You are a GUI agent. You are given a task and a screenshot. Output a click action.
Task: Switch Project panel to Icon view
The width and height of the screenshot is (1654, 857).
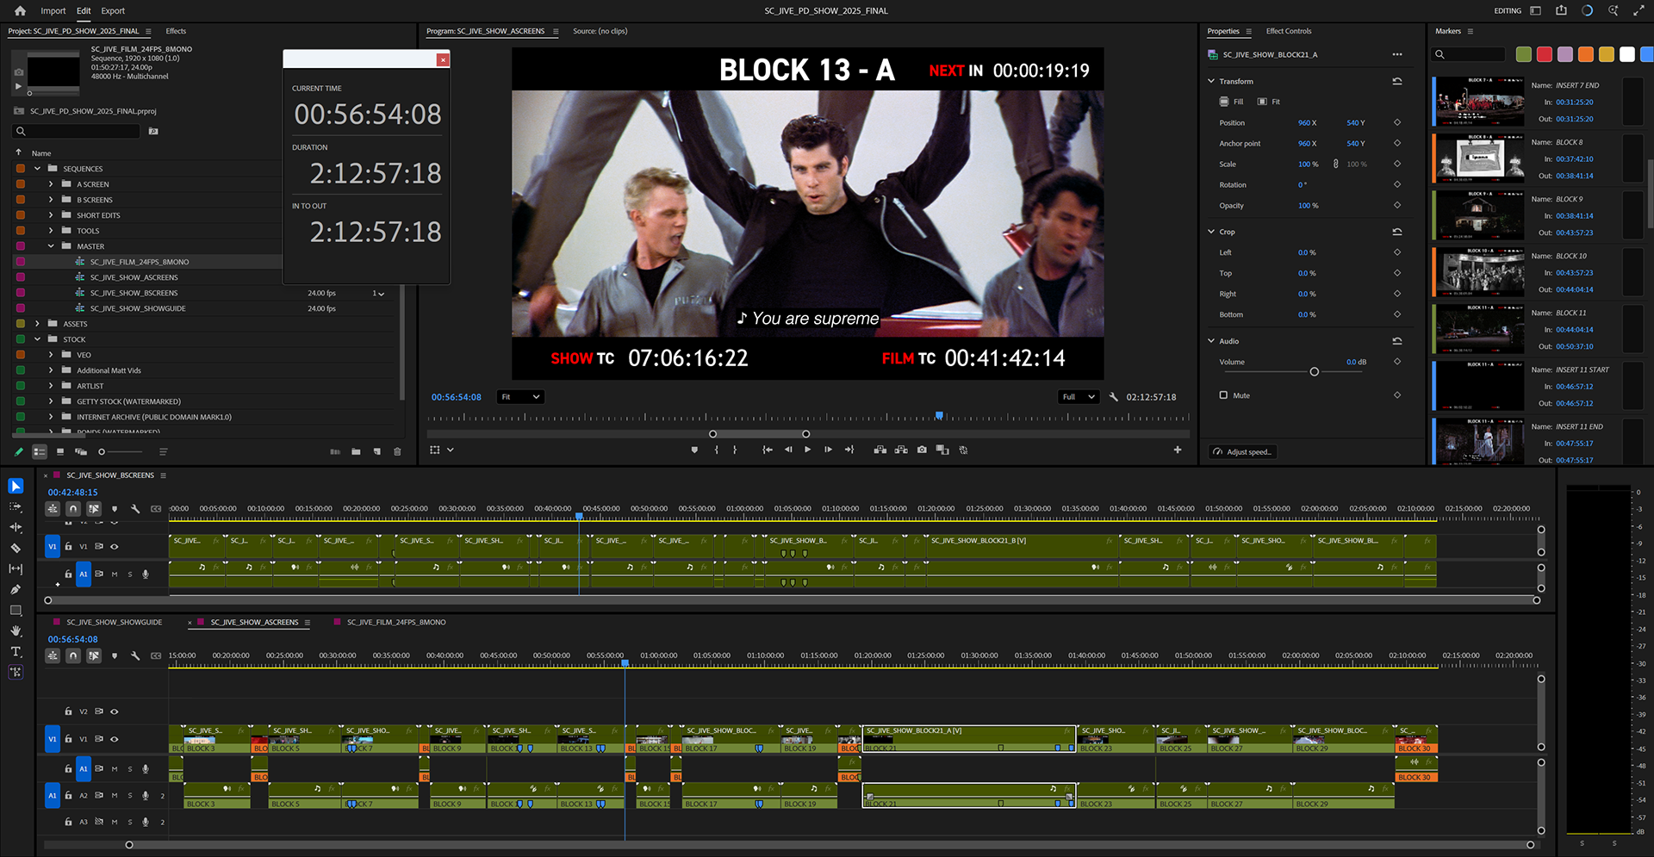click(x=60, y=451)
